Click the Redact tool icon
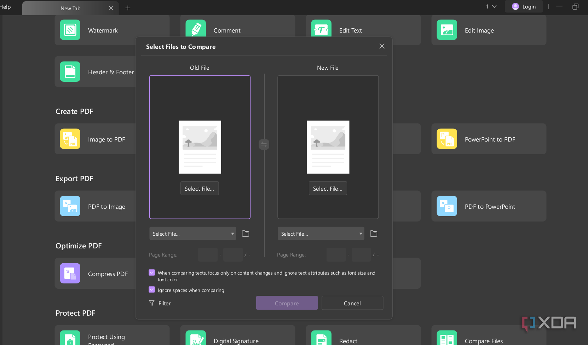The height and width of the screenshot is (345, 588). [x=321, y=338]
